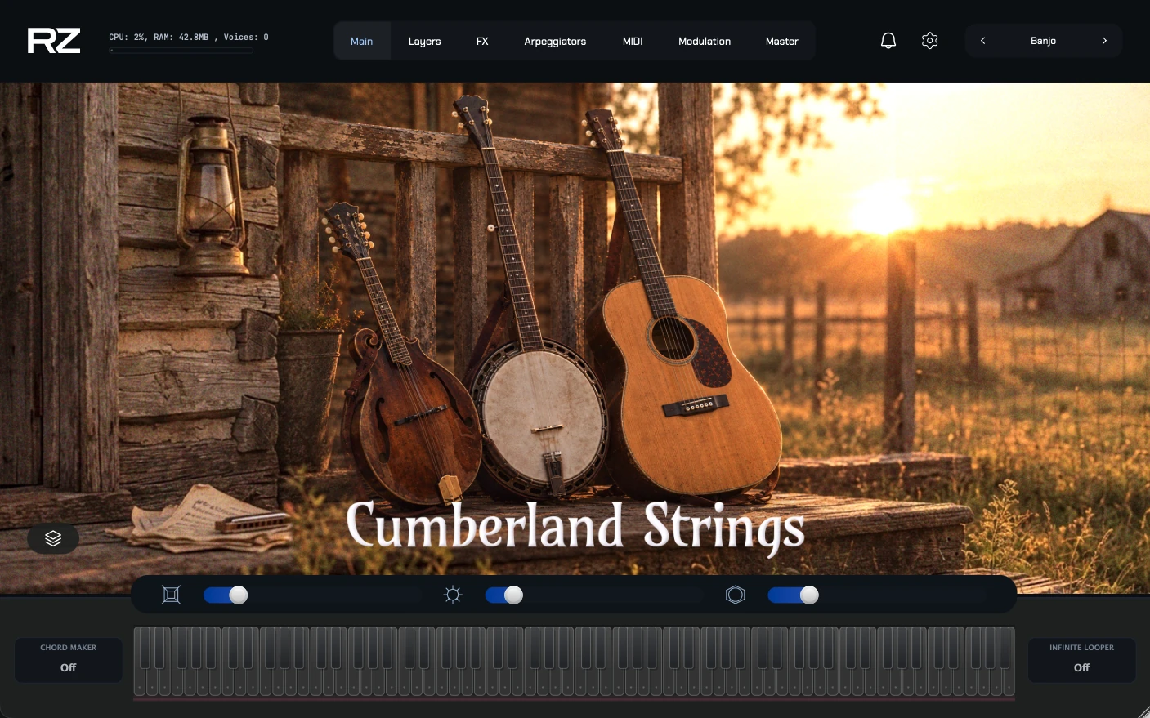Click the square frame icon in macro bar
The height and width of the screenshot is (718, 1150).
(x=171, y=595)
